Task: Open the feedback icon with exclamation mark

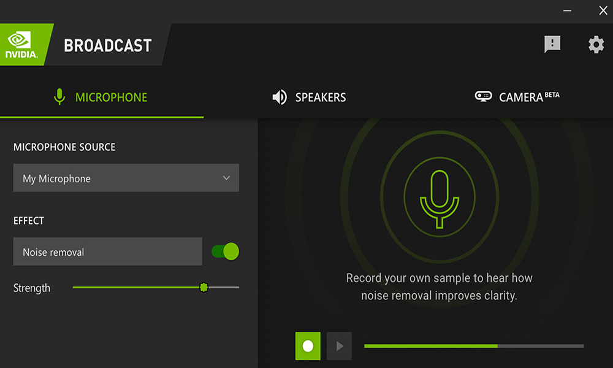Action: point(552,44)
